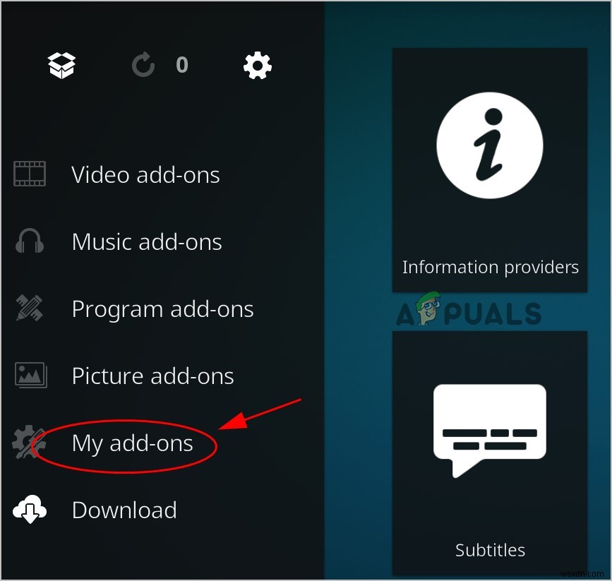
Task: Select Program add-ons in the menu
Action: click(x=162, y=308)
